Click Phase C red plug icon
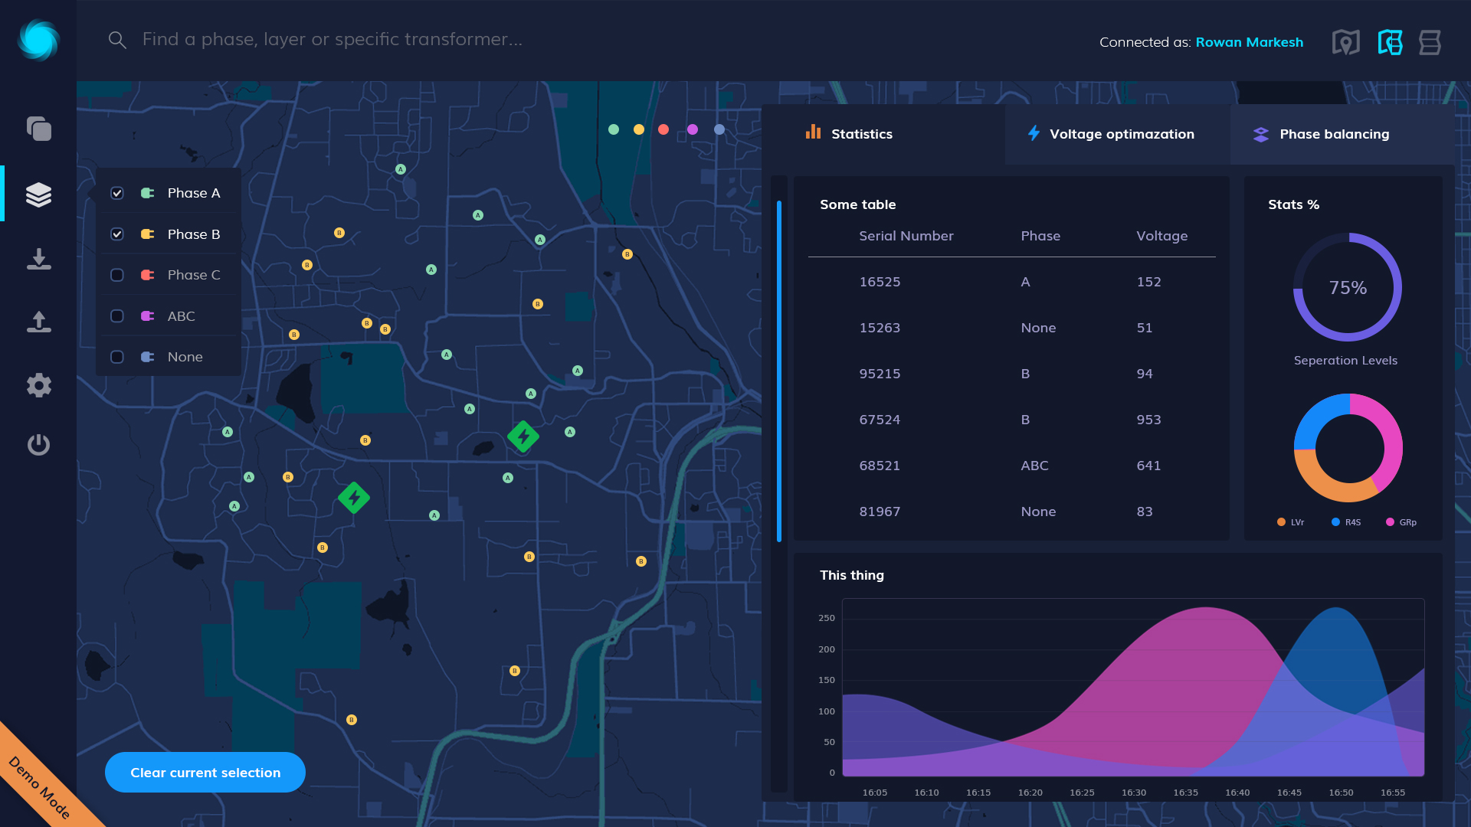The height and width of the screenshot is (827, 1471). click(x=148, y=275)
